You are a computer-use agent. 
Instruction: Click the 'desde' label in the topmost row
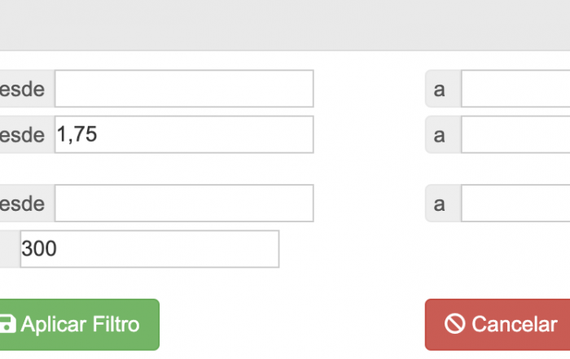click(x=22, y=89)
